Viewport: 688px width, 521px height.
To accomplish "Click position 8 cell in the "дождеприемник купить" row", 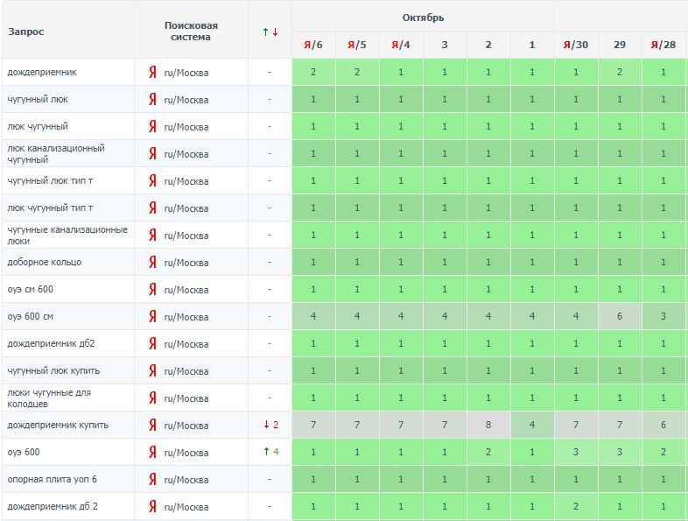I will [488, 425].
